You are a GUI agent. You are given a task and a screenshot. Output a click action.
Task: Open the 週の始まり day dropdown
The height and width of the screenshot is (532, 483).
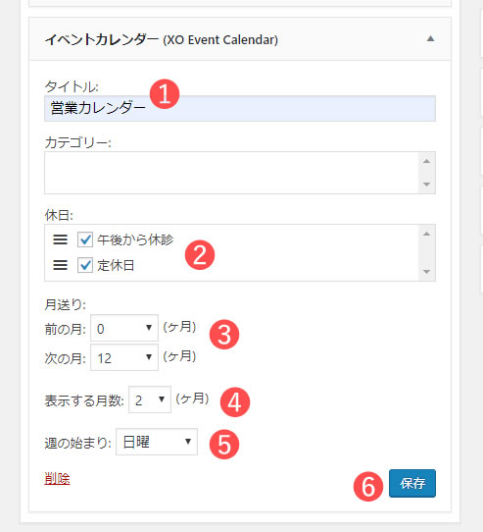click(157, 442)
